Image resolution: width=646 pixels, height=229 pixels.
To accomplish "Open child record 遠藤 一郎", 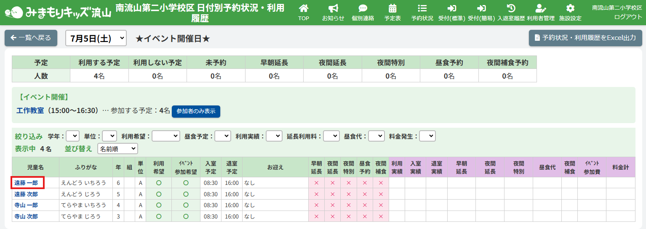I will click(26, 183).
